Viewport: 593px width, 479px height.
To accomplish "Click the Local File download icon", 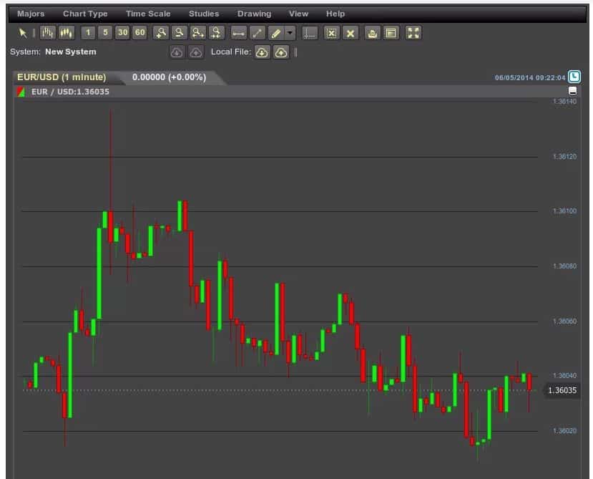I will point(262,52).
